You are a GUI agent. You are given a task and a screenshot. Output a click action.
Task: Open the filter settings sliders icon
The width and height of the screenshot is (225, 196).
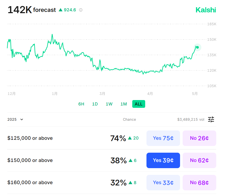pyautogui.click(x=211, y=119)
